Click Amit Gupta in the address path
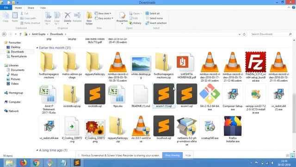 [x=38, y=34]
